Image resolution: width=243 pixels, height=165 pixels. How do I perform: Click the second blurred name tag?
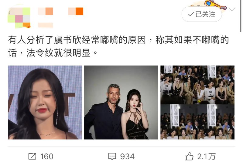76,11
